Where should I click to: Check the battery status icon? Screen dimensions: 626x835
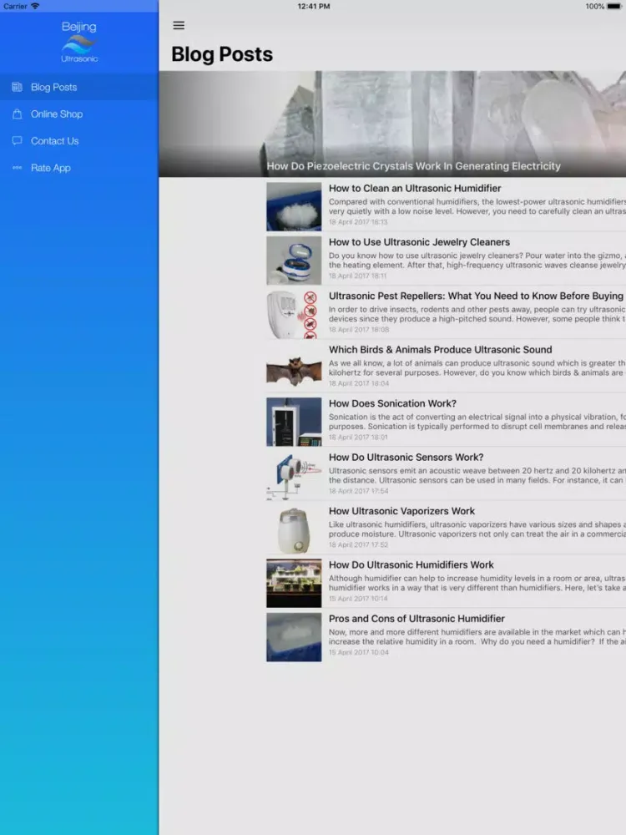[614, 7]
